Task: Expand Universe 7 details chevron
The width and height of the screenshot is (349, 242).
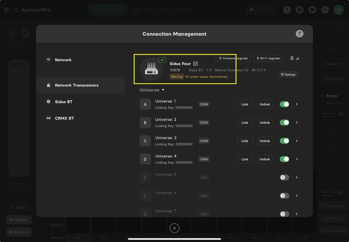Action: (297, 214)
